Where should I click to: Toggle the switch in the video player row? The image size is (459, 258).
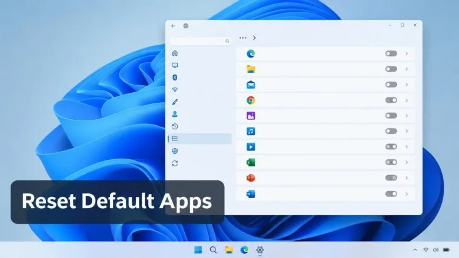[x=391, y=146]
